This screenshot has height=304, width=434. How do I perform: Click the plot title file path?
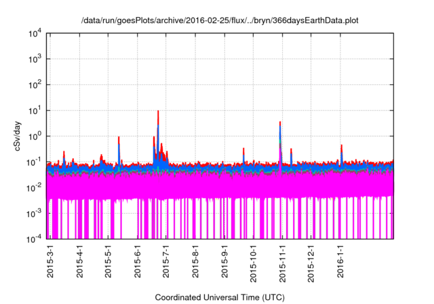click(x=220, y=20)
